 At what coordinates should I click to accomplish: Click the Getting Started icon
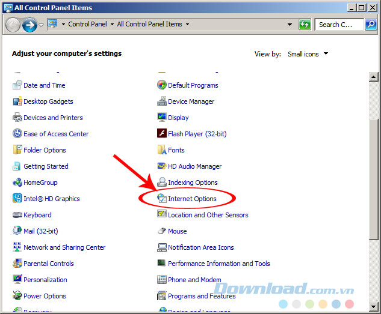pos(17,166)
